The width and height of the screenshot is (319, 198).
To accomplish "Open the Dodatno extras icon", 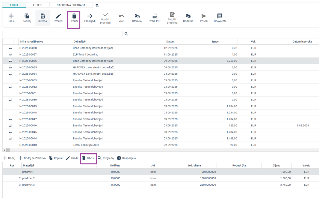I will [188, 16].
